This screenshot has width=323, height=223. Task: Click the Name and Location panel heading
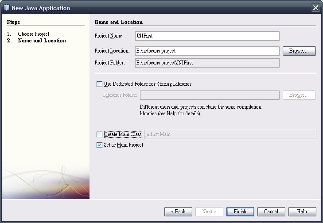(119, 22)
